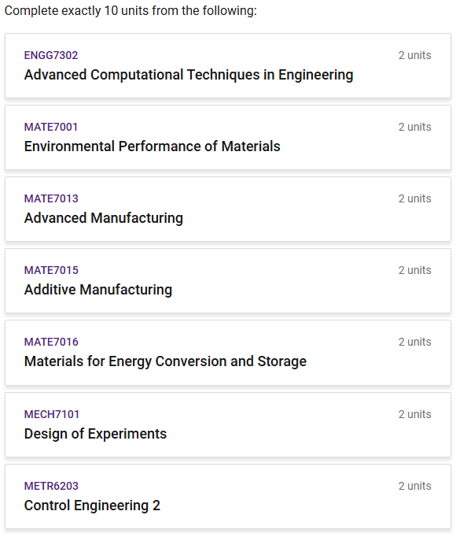Select Environmental Performance of Materials course
This screenshot has width=456, height=537.
(152, 146)
